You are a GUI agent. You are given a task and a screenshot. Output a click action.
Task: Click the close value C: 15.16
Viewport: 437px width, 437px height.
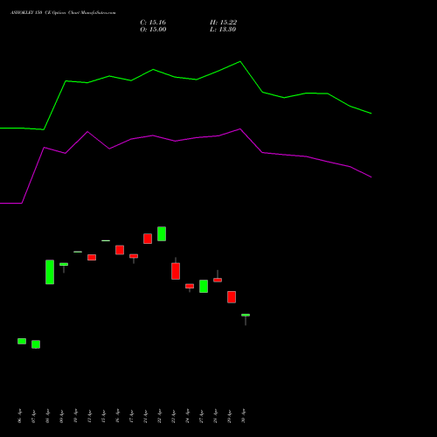tap(153, 23)
